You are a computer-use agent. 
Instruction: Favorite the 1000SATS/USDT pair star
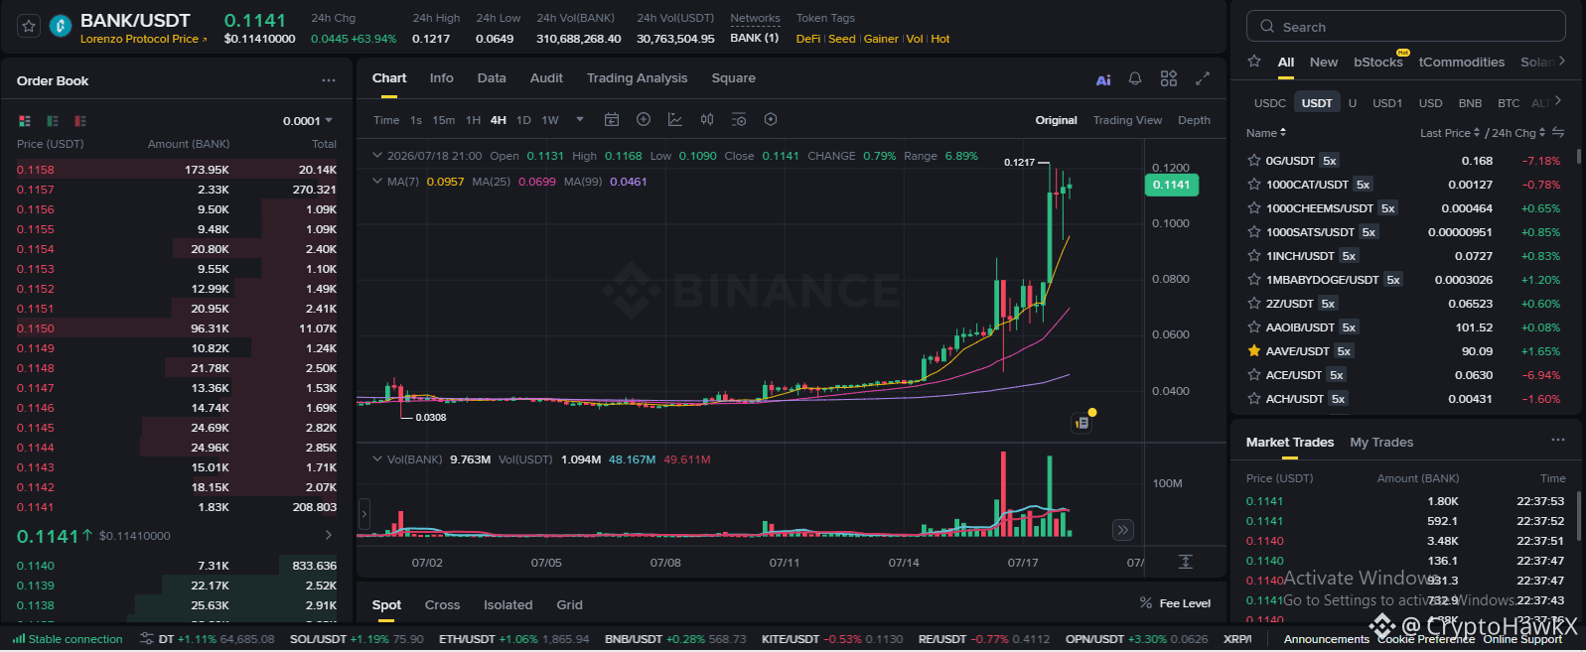point(1254,231)
